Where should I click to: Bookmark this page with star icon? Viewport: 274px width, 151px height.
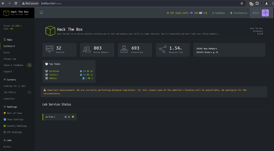click(242, 3)
